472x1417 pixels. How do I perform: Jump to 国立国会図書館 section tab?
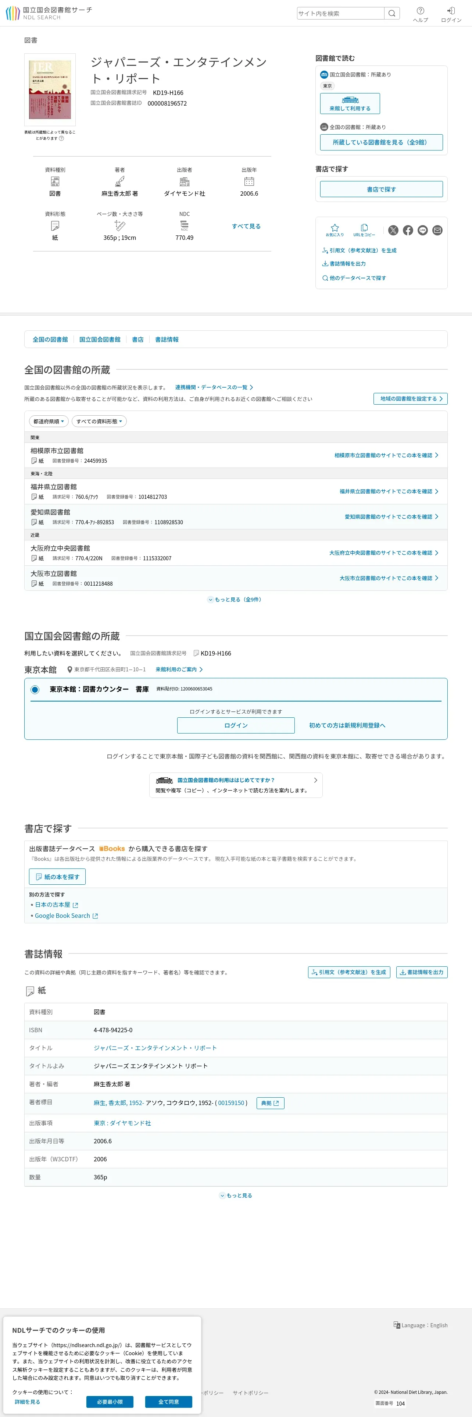100,340
